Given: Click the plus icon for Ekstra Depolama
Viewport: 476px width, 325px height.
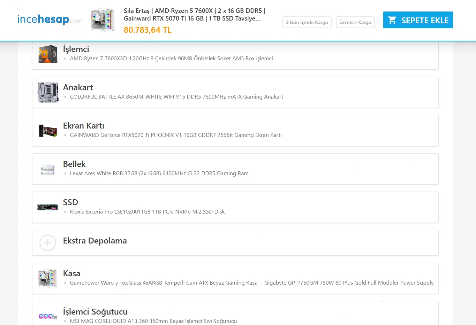Looking at the screenshot, I should point(48,243).
